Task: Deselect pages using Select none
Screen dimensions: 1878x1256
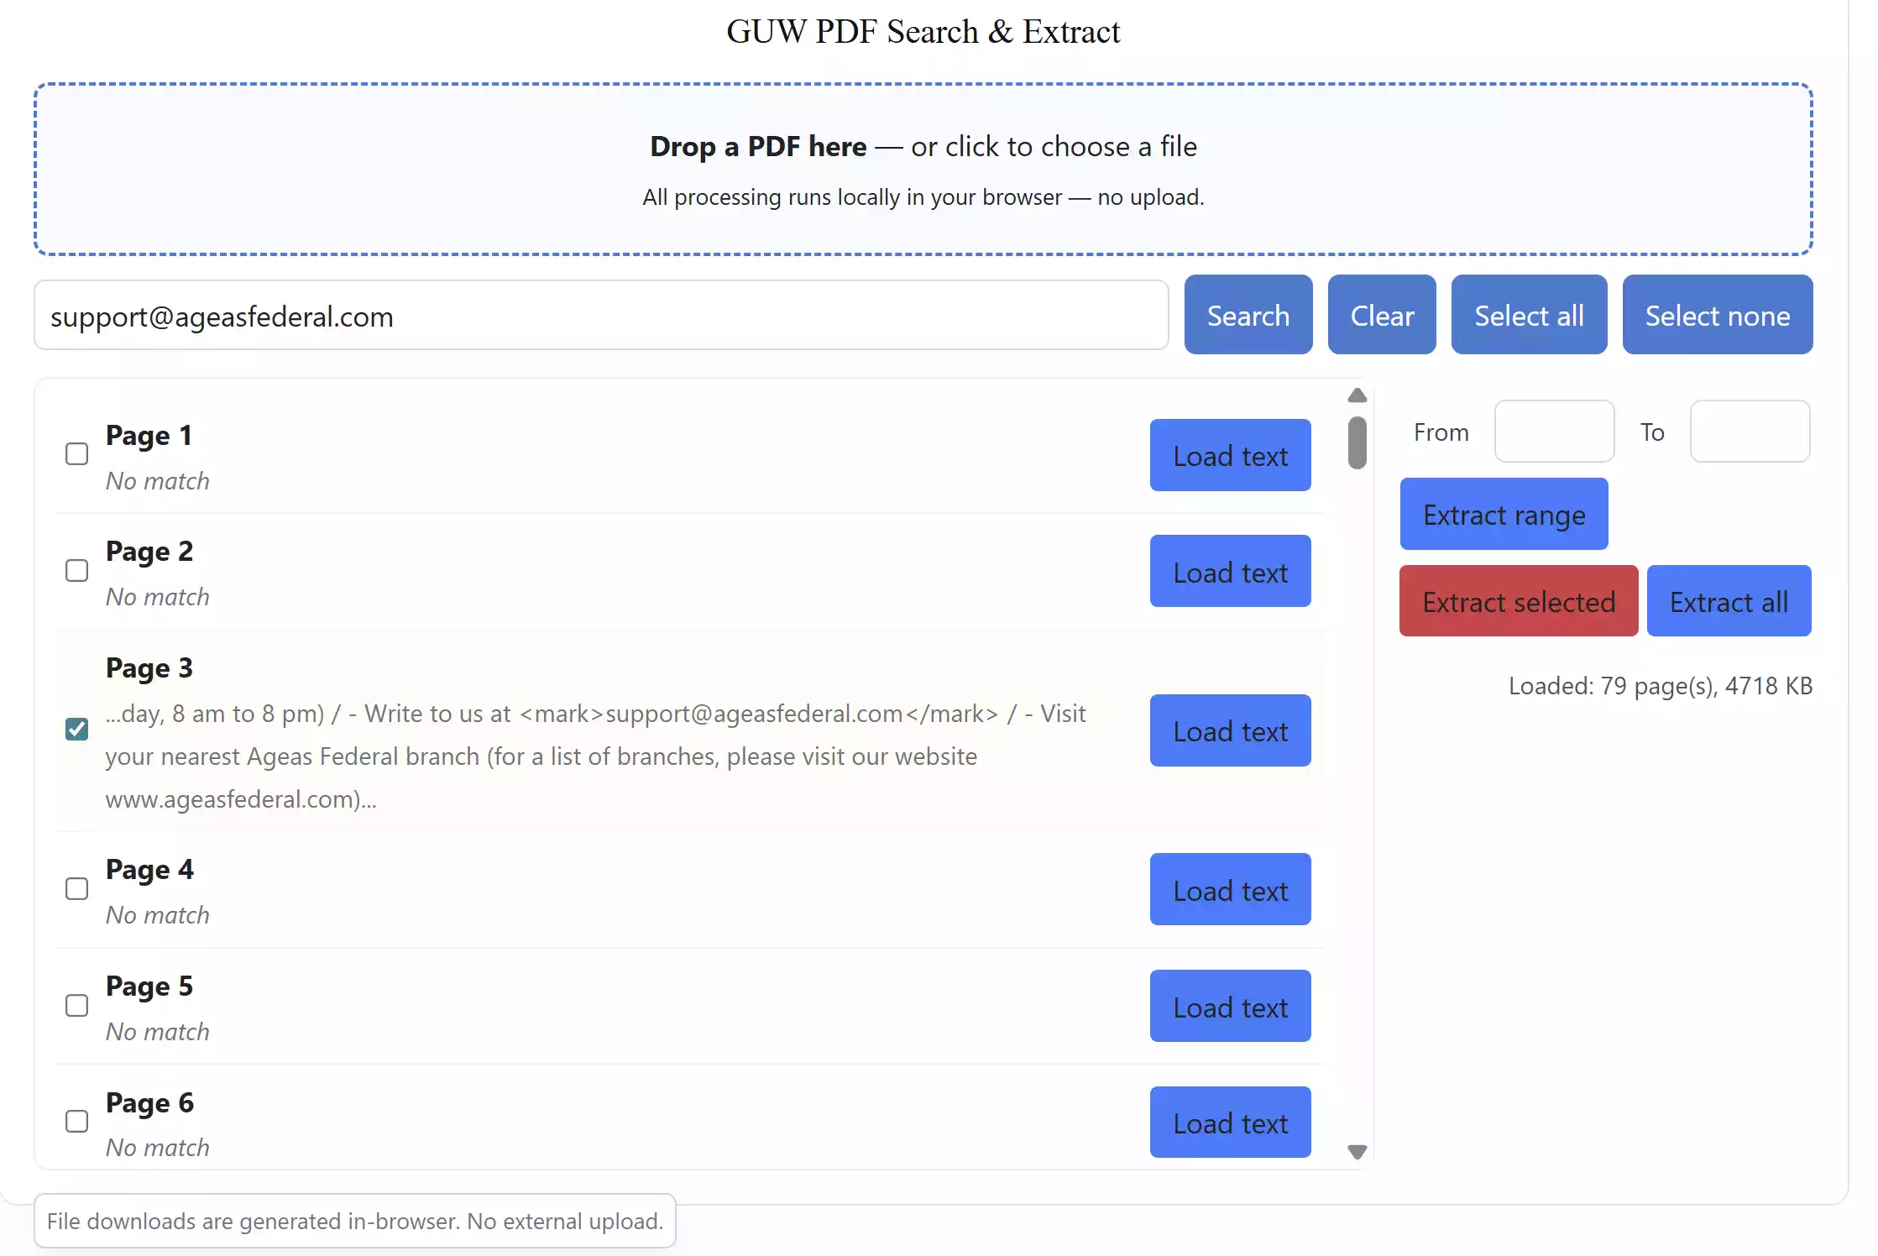Action: click(x=1717, y=315)
